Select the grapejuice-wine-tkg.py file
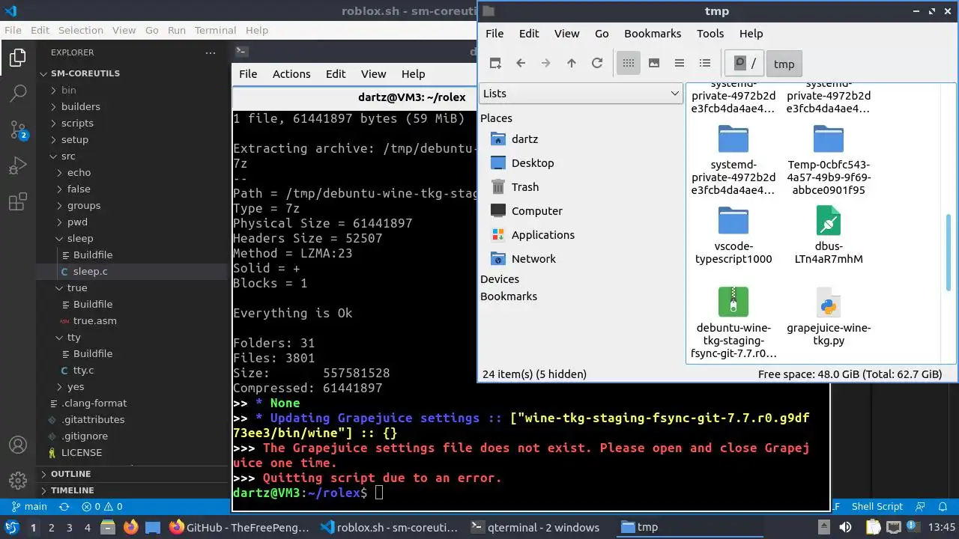Screen dimensions: 959x539 click(x=829, y=317)
